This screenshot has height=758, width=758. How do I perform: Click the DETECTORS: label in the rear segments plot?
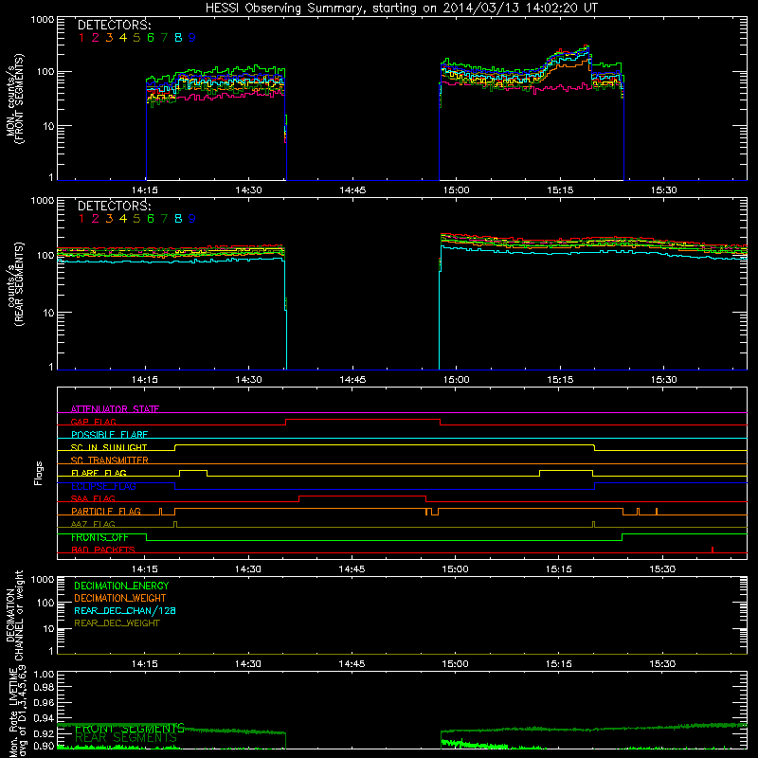[x=114, y=206]
